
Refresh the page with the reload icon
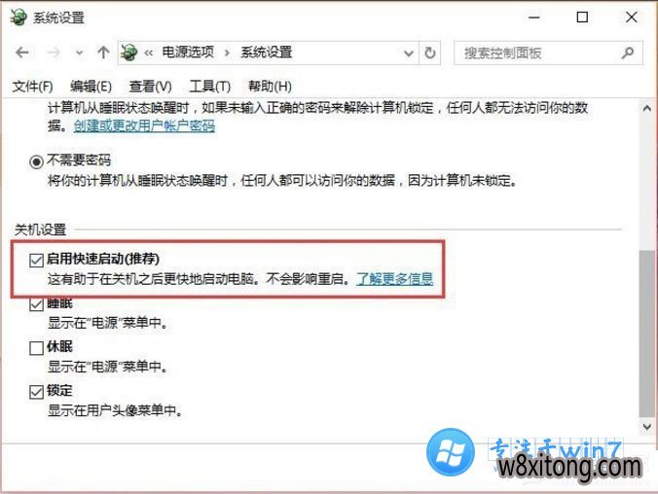click(429, 53)
